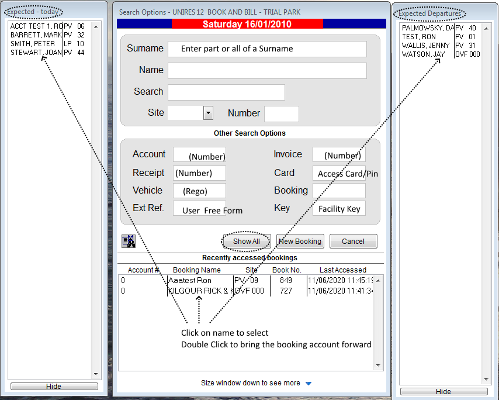Click the Account number field
The image size is (499, 400).
[199, 155]
